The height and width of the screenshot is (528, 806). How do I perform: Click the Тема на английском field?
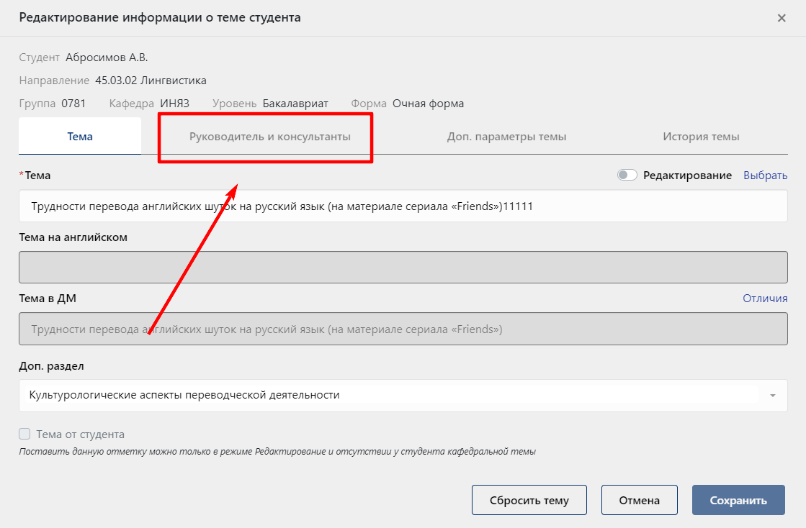click(403, 268)
